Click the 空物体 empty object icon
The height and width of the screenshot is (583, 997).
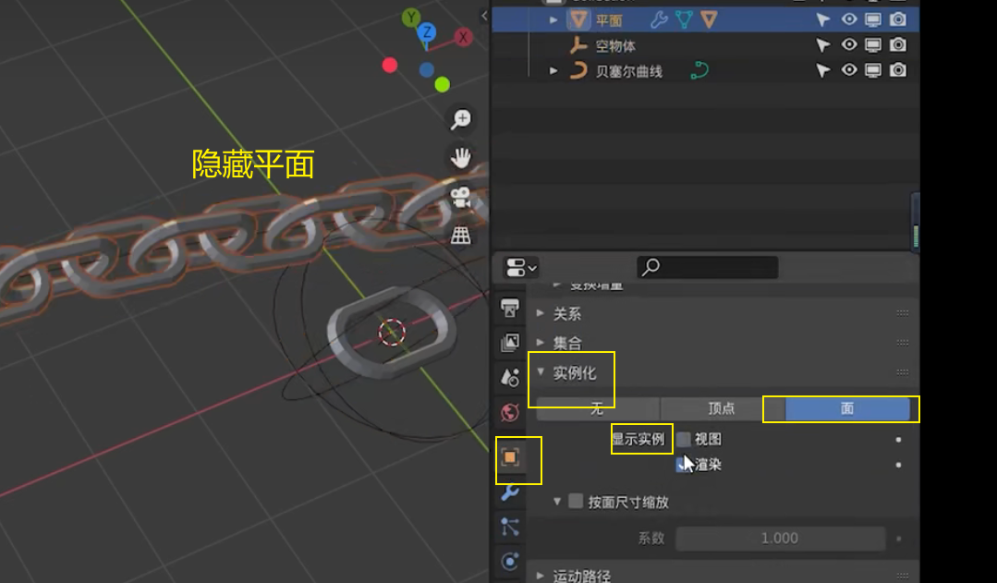tap(578, 45)
